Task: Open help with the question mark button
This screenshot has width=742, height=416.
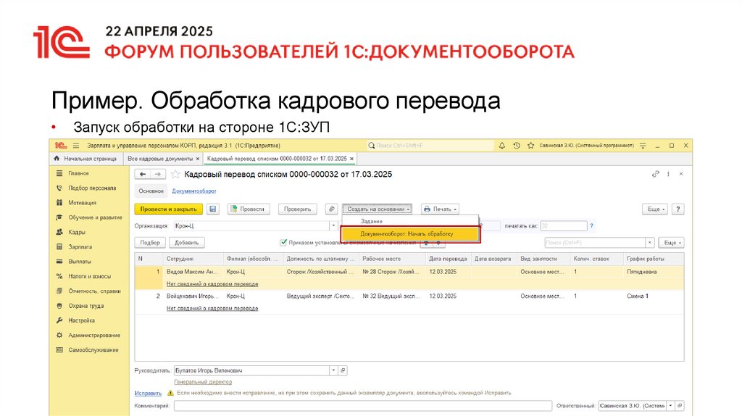Action: [678, 209]
